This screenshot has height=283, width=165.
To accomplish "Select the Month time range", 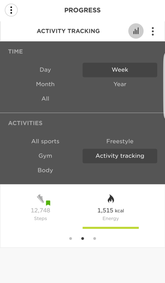I will point(45,84).
